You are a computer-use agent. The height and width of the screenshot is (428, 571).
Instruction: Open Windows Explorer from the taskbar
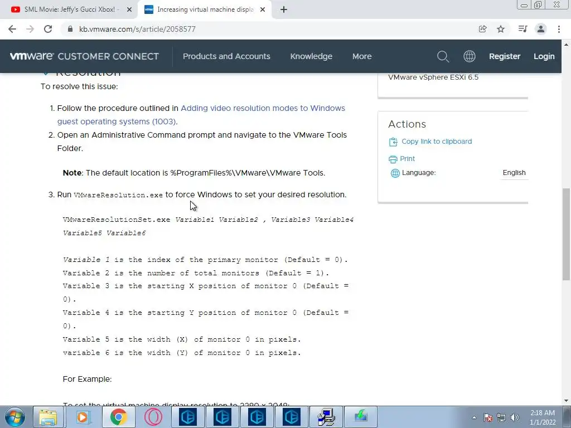[x=48, y=417]
